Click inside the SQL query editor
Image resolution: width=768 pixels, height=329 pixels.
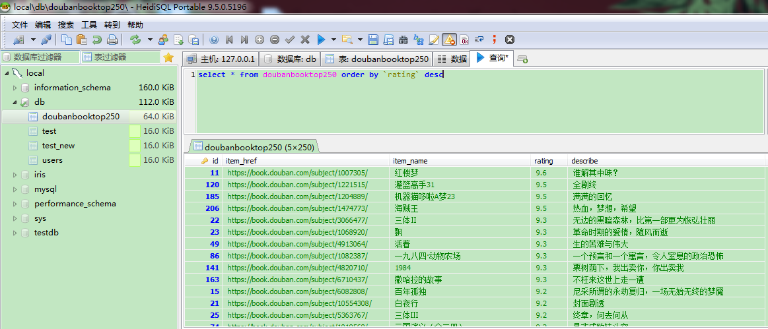point(479,102)
